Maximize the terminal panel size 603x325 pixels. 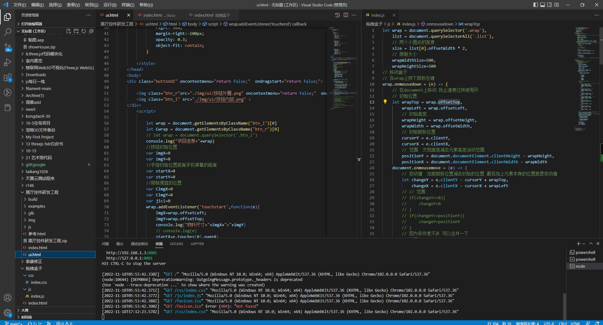(x=591, y=244)
